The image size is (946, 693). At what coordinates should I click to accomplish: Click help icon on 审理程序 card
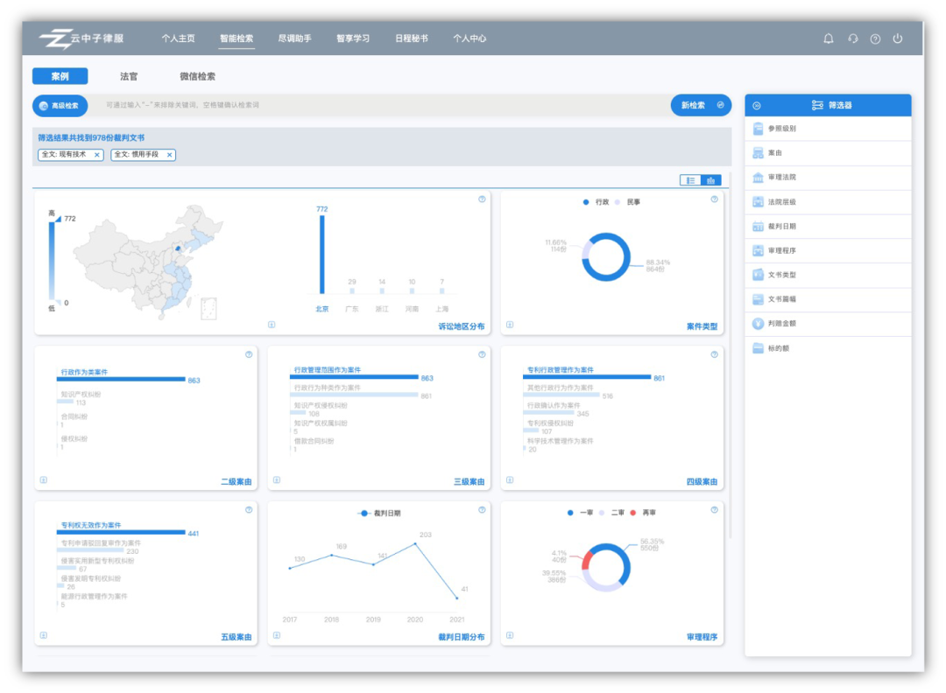tap(715, 510)
